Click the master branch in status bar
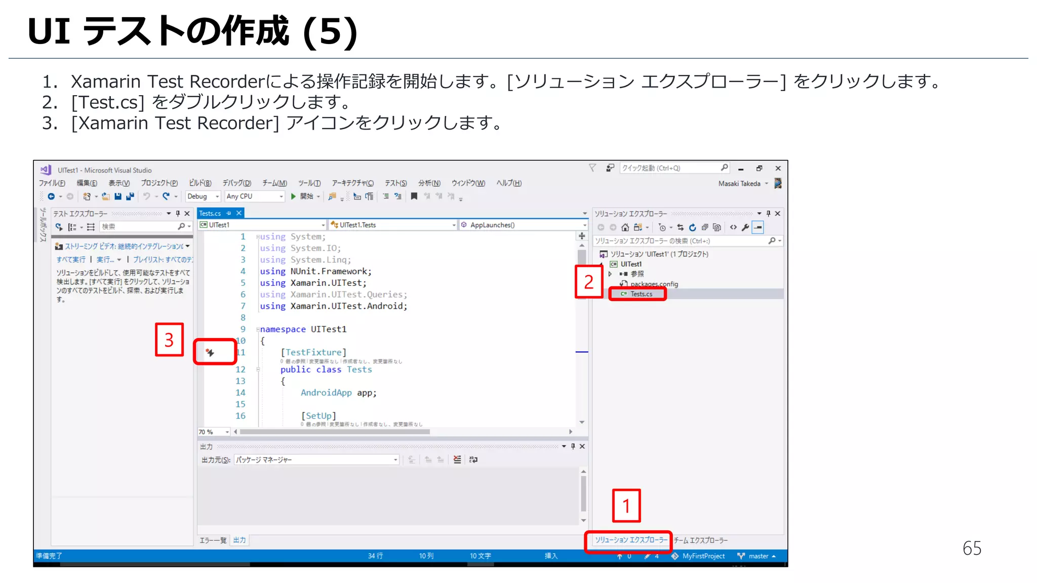 (x=757, y=556)
